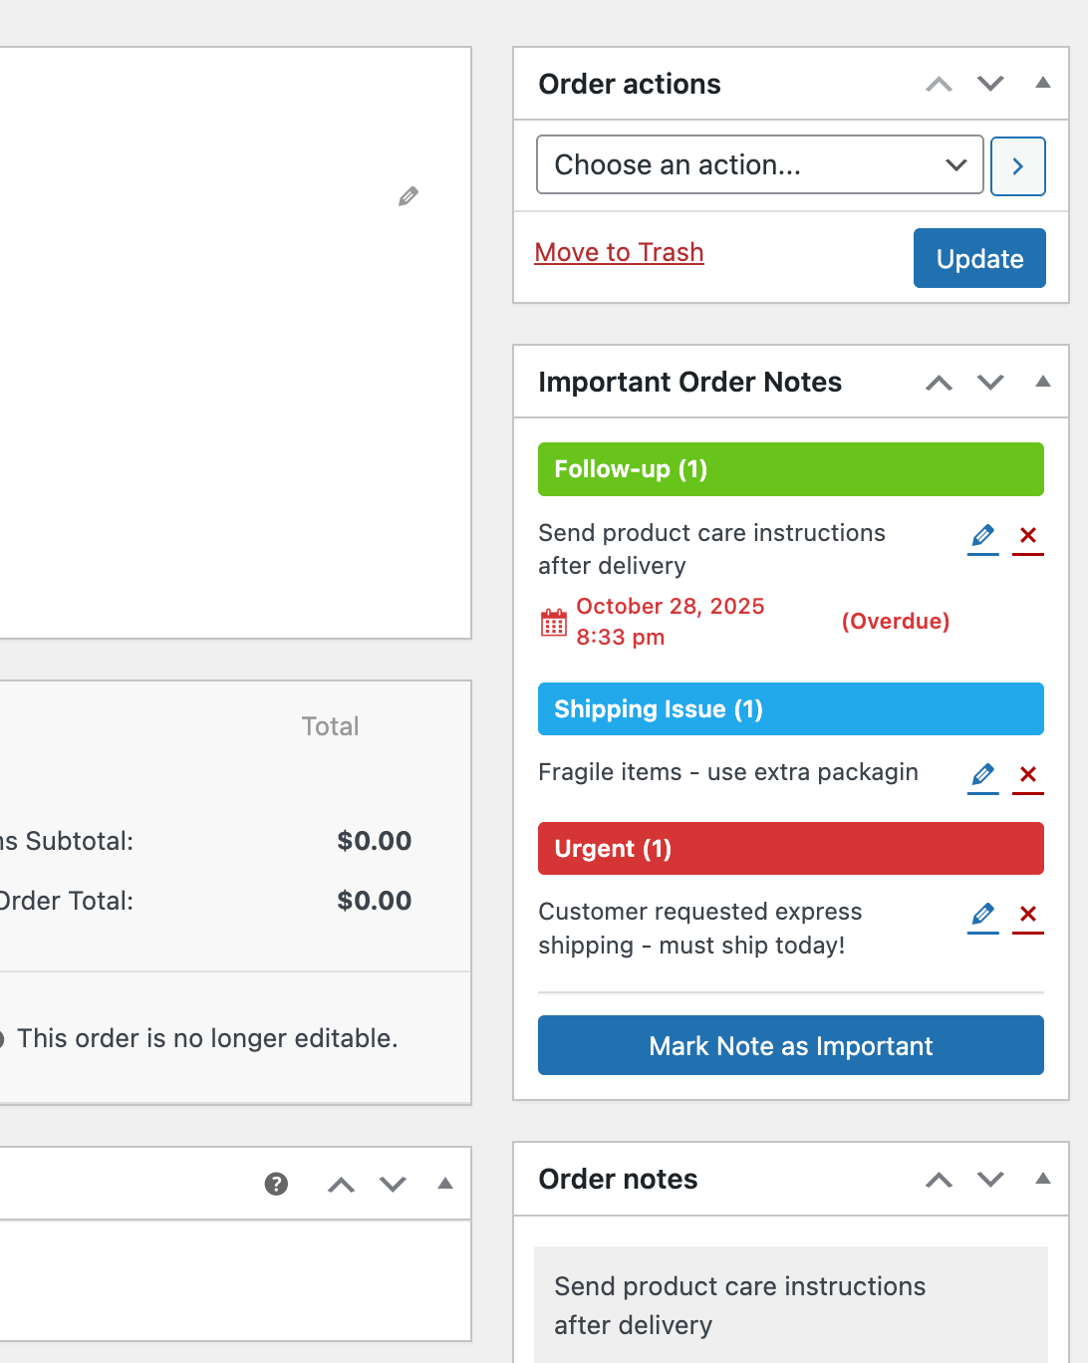The width and height of the screenshot is (1088, 1363).
Task: Delete the Urgent express shipping note
Action: [1028, 914]
